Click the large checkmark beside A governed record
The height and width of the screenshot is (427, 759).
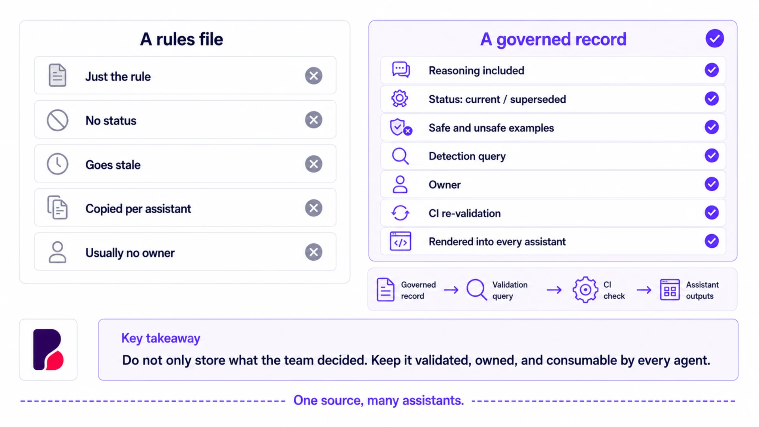[715, 38]
